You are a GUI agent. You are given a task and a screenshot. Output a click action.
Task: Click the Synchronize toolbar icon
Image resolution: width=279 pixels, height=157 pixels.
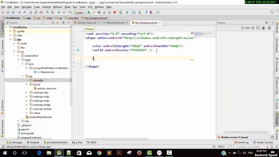pos(13,13)
